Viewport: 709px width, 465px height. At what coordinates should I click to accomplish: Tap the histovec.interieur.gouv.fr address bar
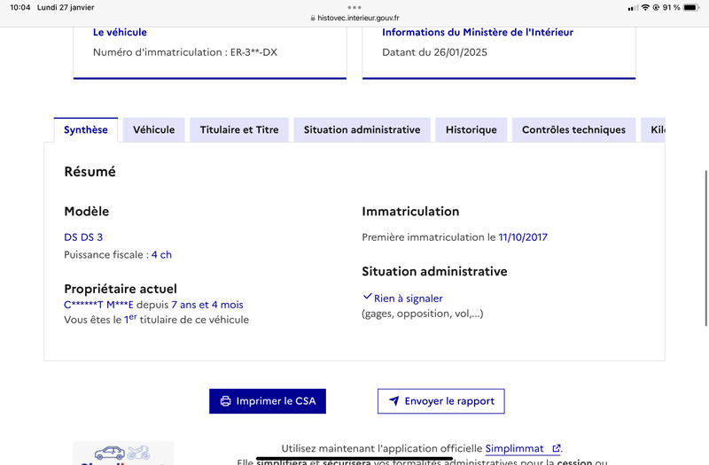pos(354,18)
